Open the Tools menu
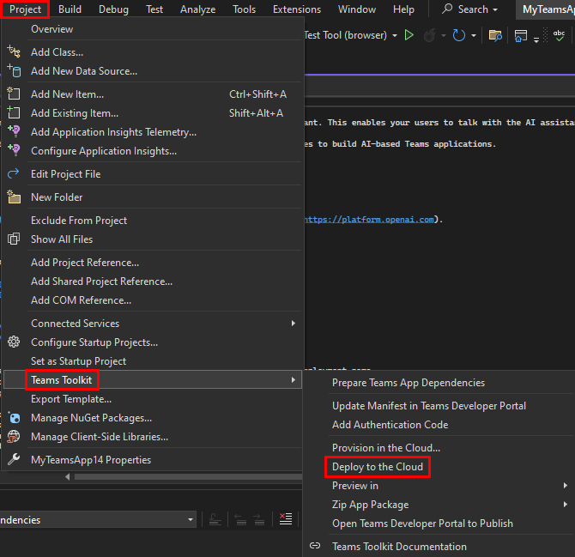This screenshot has width=575, height=557. point(244,9)
